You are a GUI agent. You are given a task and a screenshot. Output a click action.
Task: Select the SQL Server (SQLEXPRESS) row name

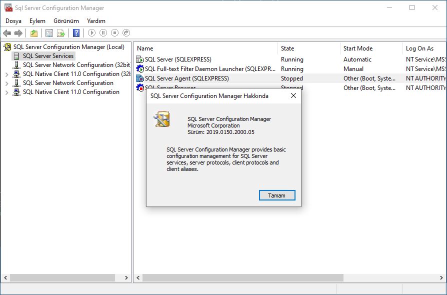(178, 59)
